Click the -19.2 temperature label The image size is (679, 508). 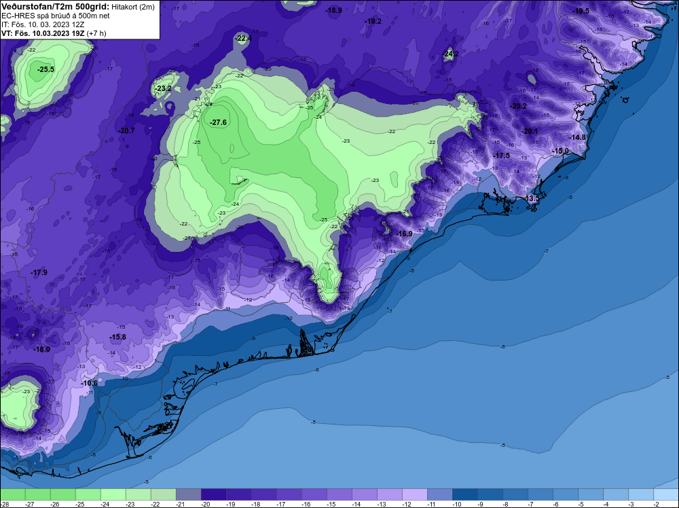point(373,21)
